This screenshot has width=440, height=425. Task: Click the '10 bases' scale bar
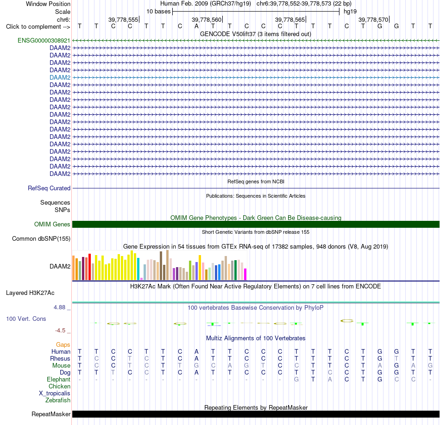(x=256, y=12)
